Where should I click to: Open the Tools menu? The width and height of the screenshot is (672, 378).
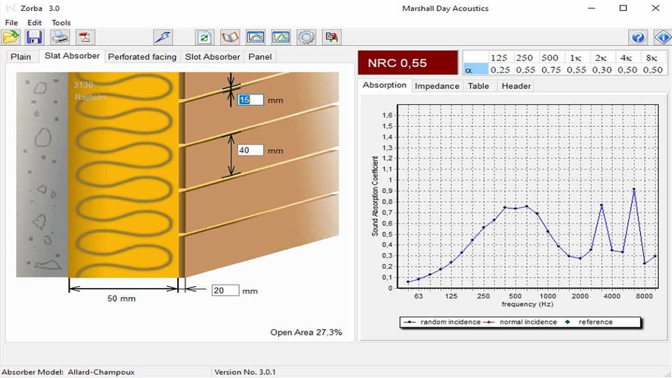61,23
